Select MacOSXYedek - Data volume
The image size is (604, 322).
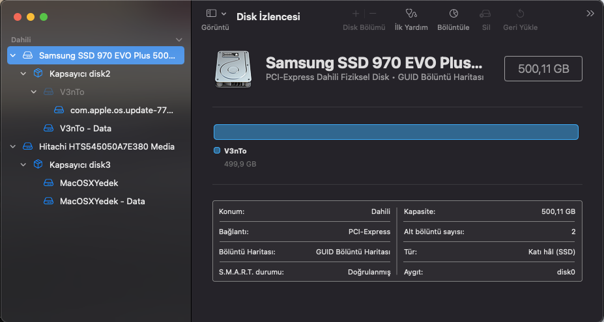(102, 201)
